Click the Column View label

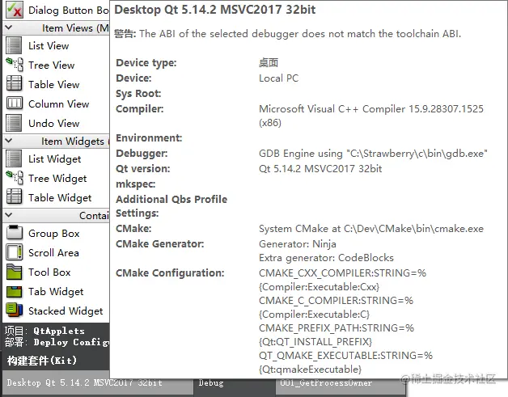pyautogui.click(x=58, y=103)
